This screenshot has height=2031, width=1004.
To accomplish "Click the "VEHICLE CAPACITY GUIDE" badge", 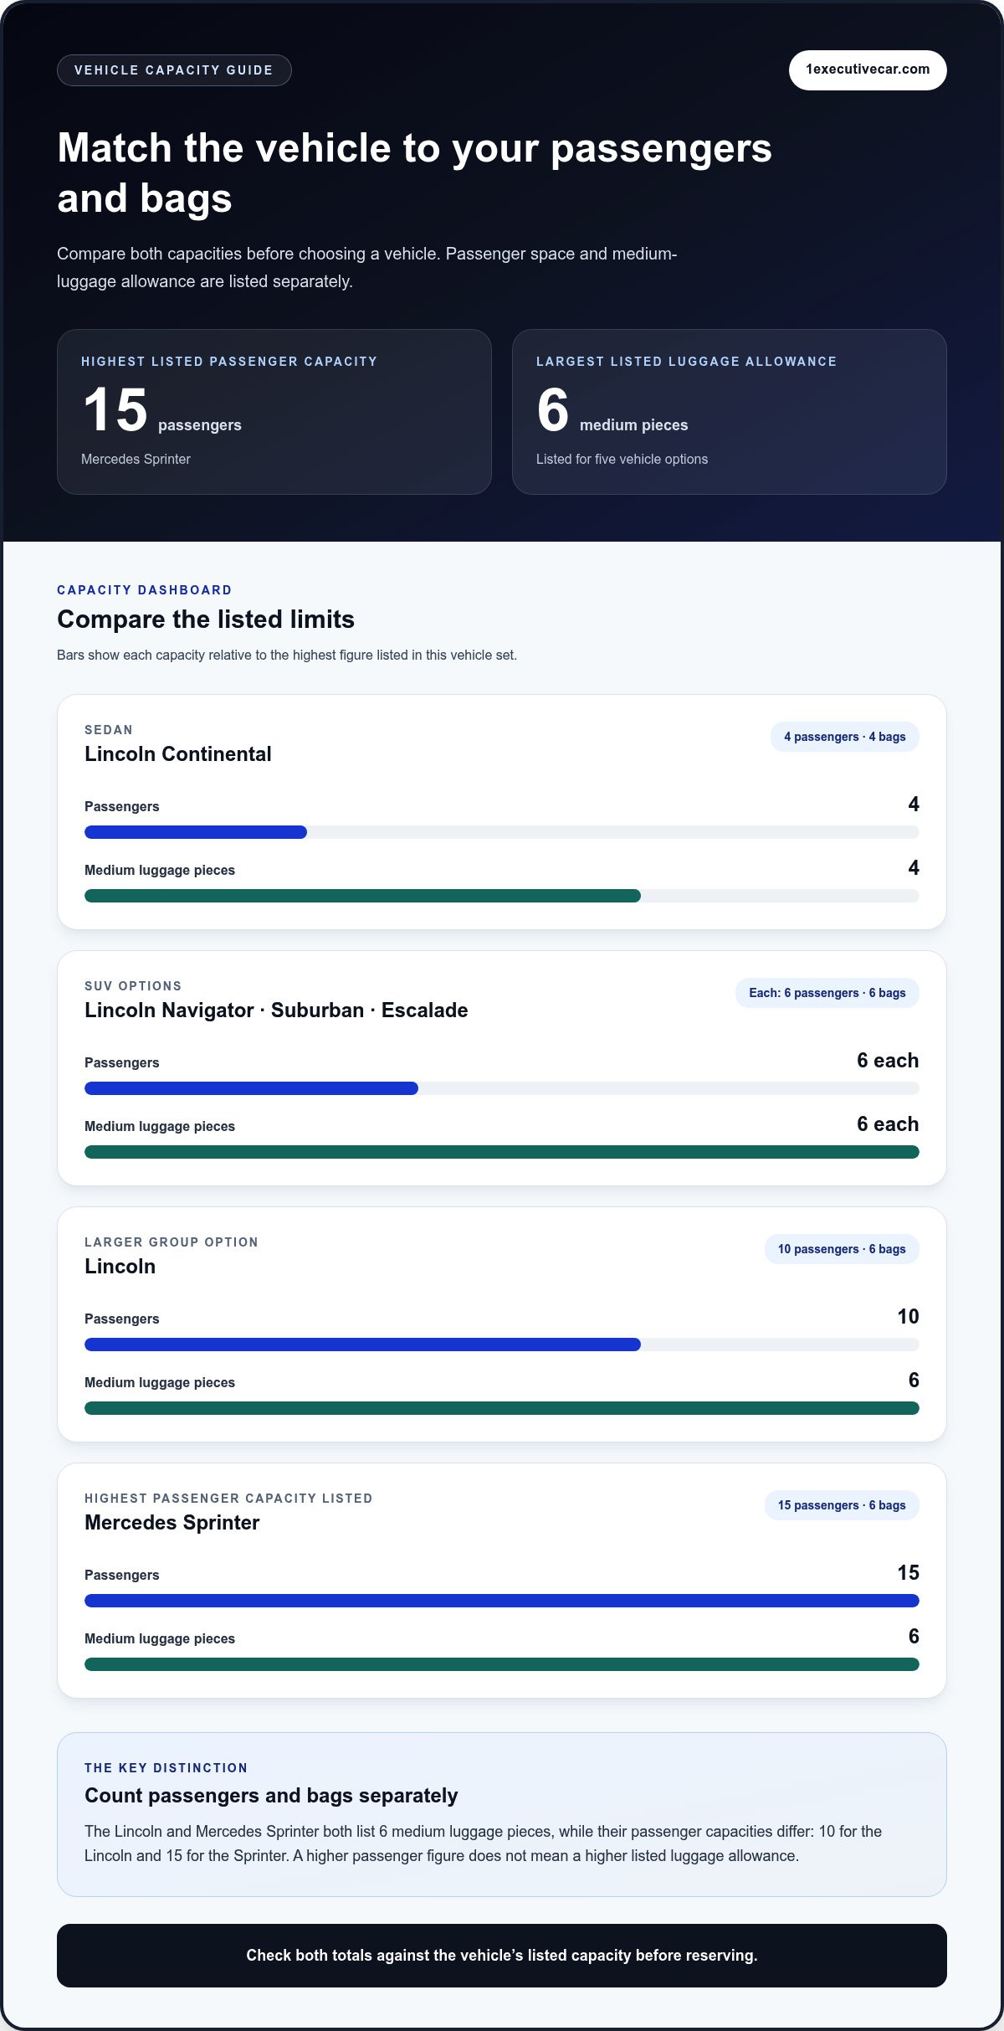I will click(174, 70).
